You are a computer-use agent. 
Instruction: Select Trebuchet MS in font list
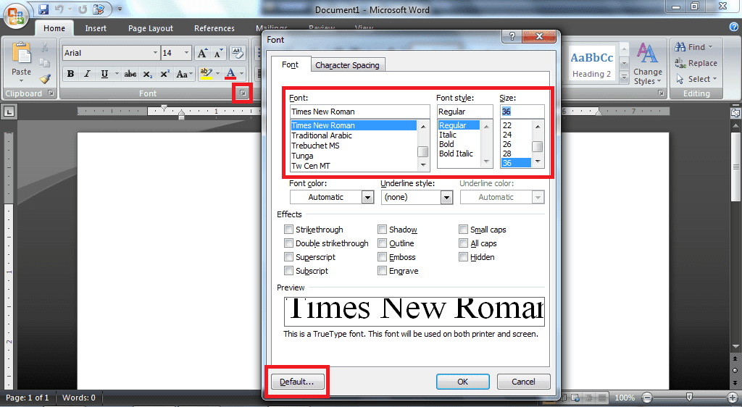click(x=315, y=146)
